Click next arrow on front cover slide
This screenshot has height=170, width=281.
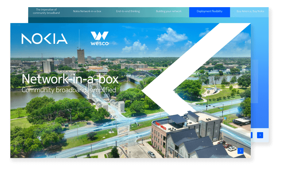click(240, 151)
